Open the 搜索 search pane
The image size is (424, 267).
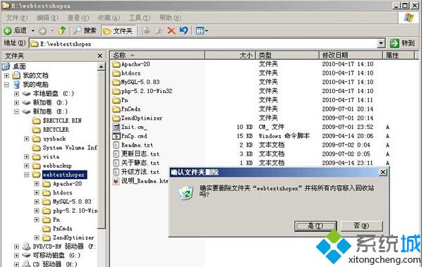pyautogui.click(x=85, y=30)
